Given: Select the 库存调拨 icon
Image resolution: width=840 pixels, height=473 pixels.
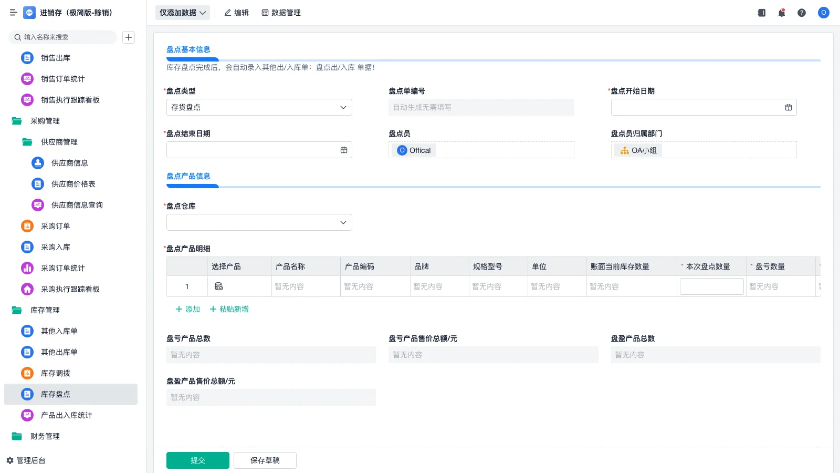Looking at the screenshot, I should (27, 373).
